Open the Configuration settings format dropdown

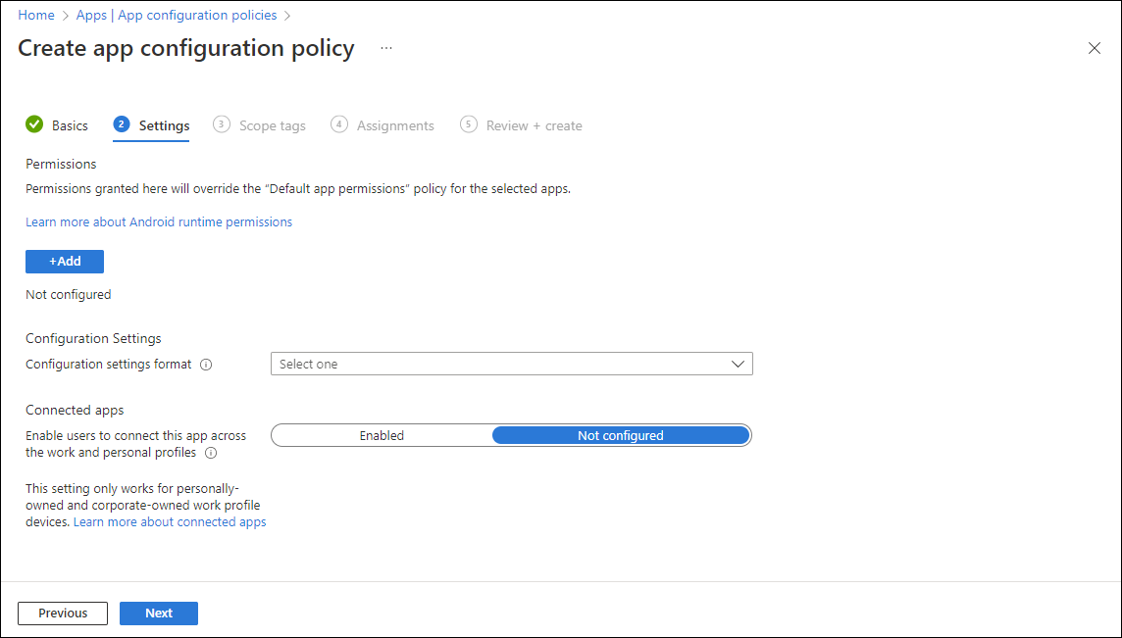click(x=511, y=364)
